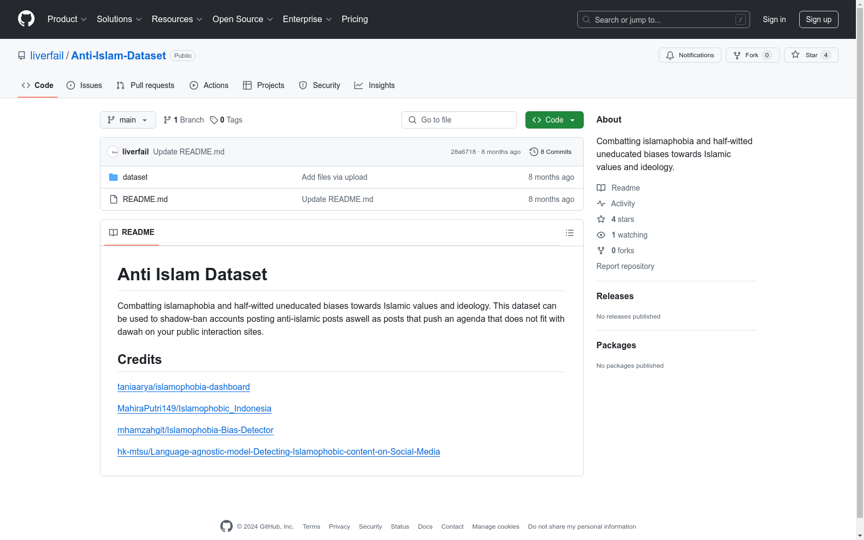The image size is (864, 540).
Task: Click Sign in
Action: point(774,19)
